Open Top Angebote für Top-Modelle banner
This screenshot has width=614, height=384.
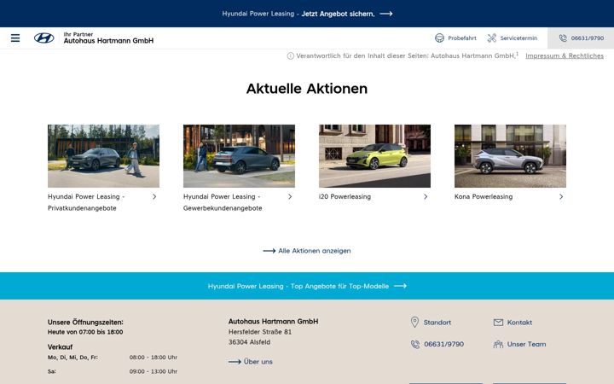[307, 286]
